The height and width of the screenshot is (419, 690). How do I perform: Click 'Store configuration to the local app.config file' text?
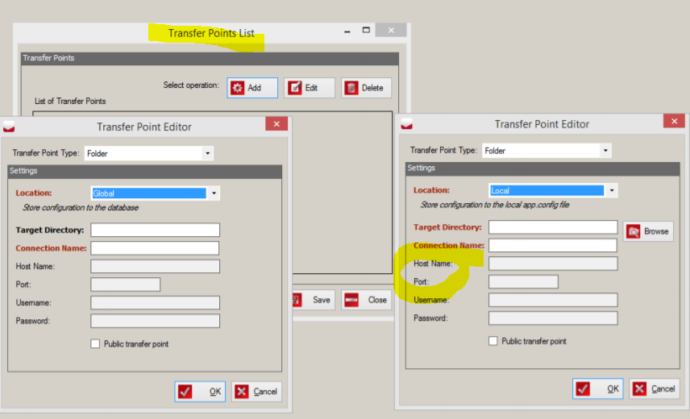point(495,205)
